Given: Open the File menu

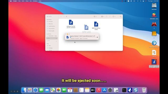Looking at the screenshot, I should 19,1.
